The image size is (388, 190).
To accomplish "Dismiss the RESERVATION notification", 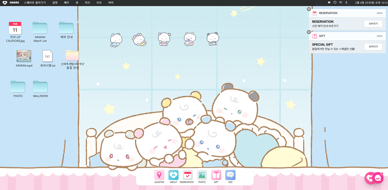I will point(309,9).
